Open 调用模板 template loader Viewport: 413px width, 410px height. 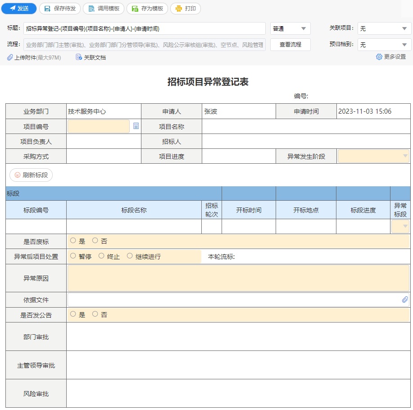point(104,9)
